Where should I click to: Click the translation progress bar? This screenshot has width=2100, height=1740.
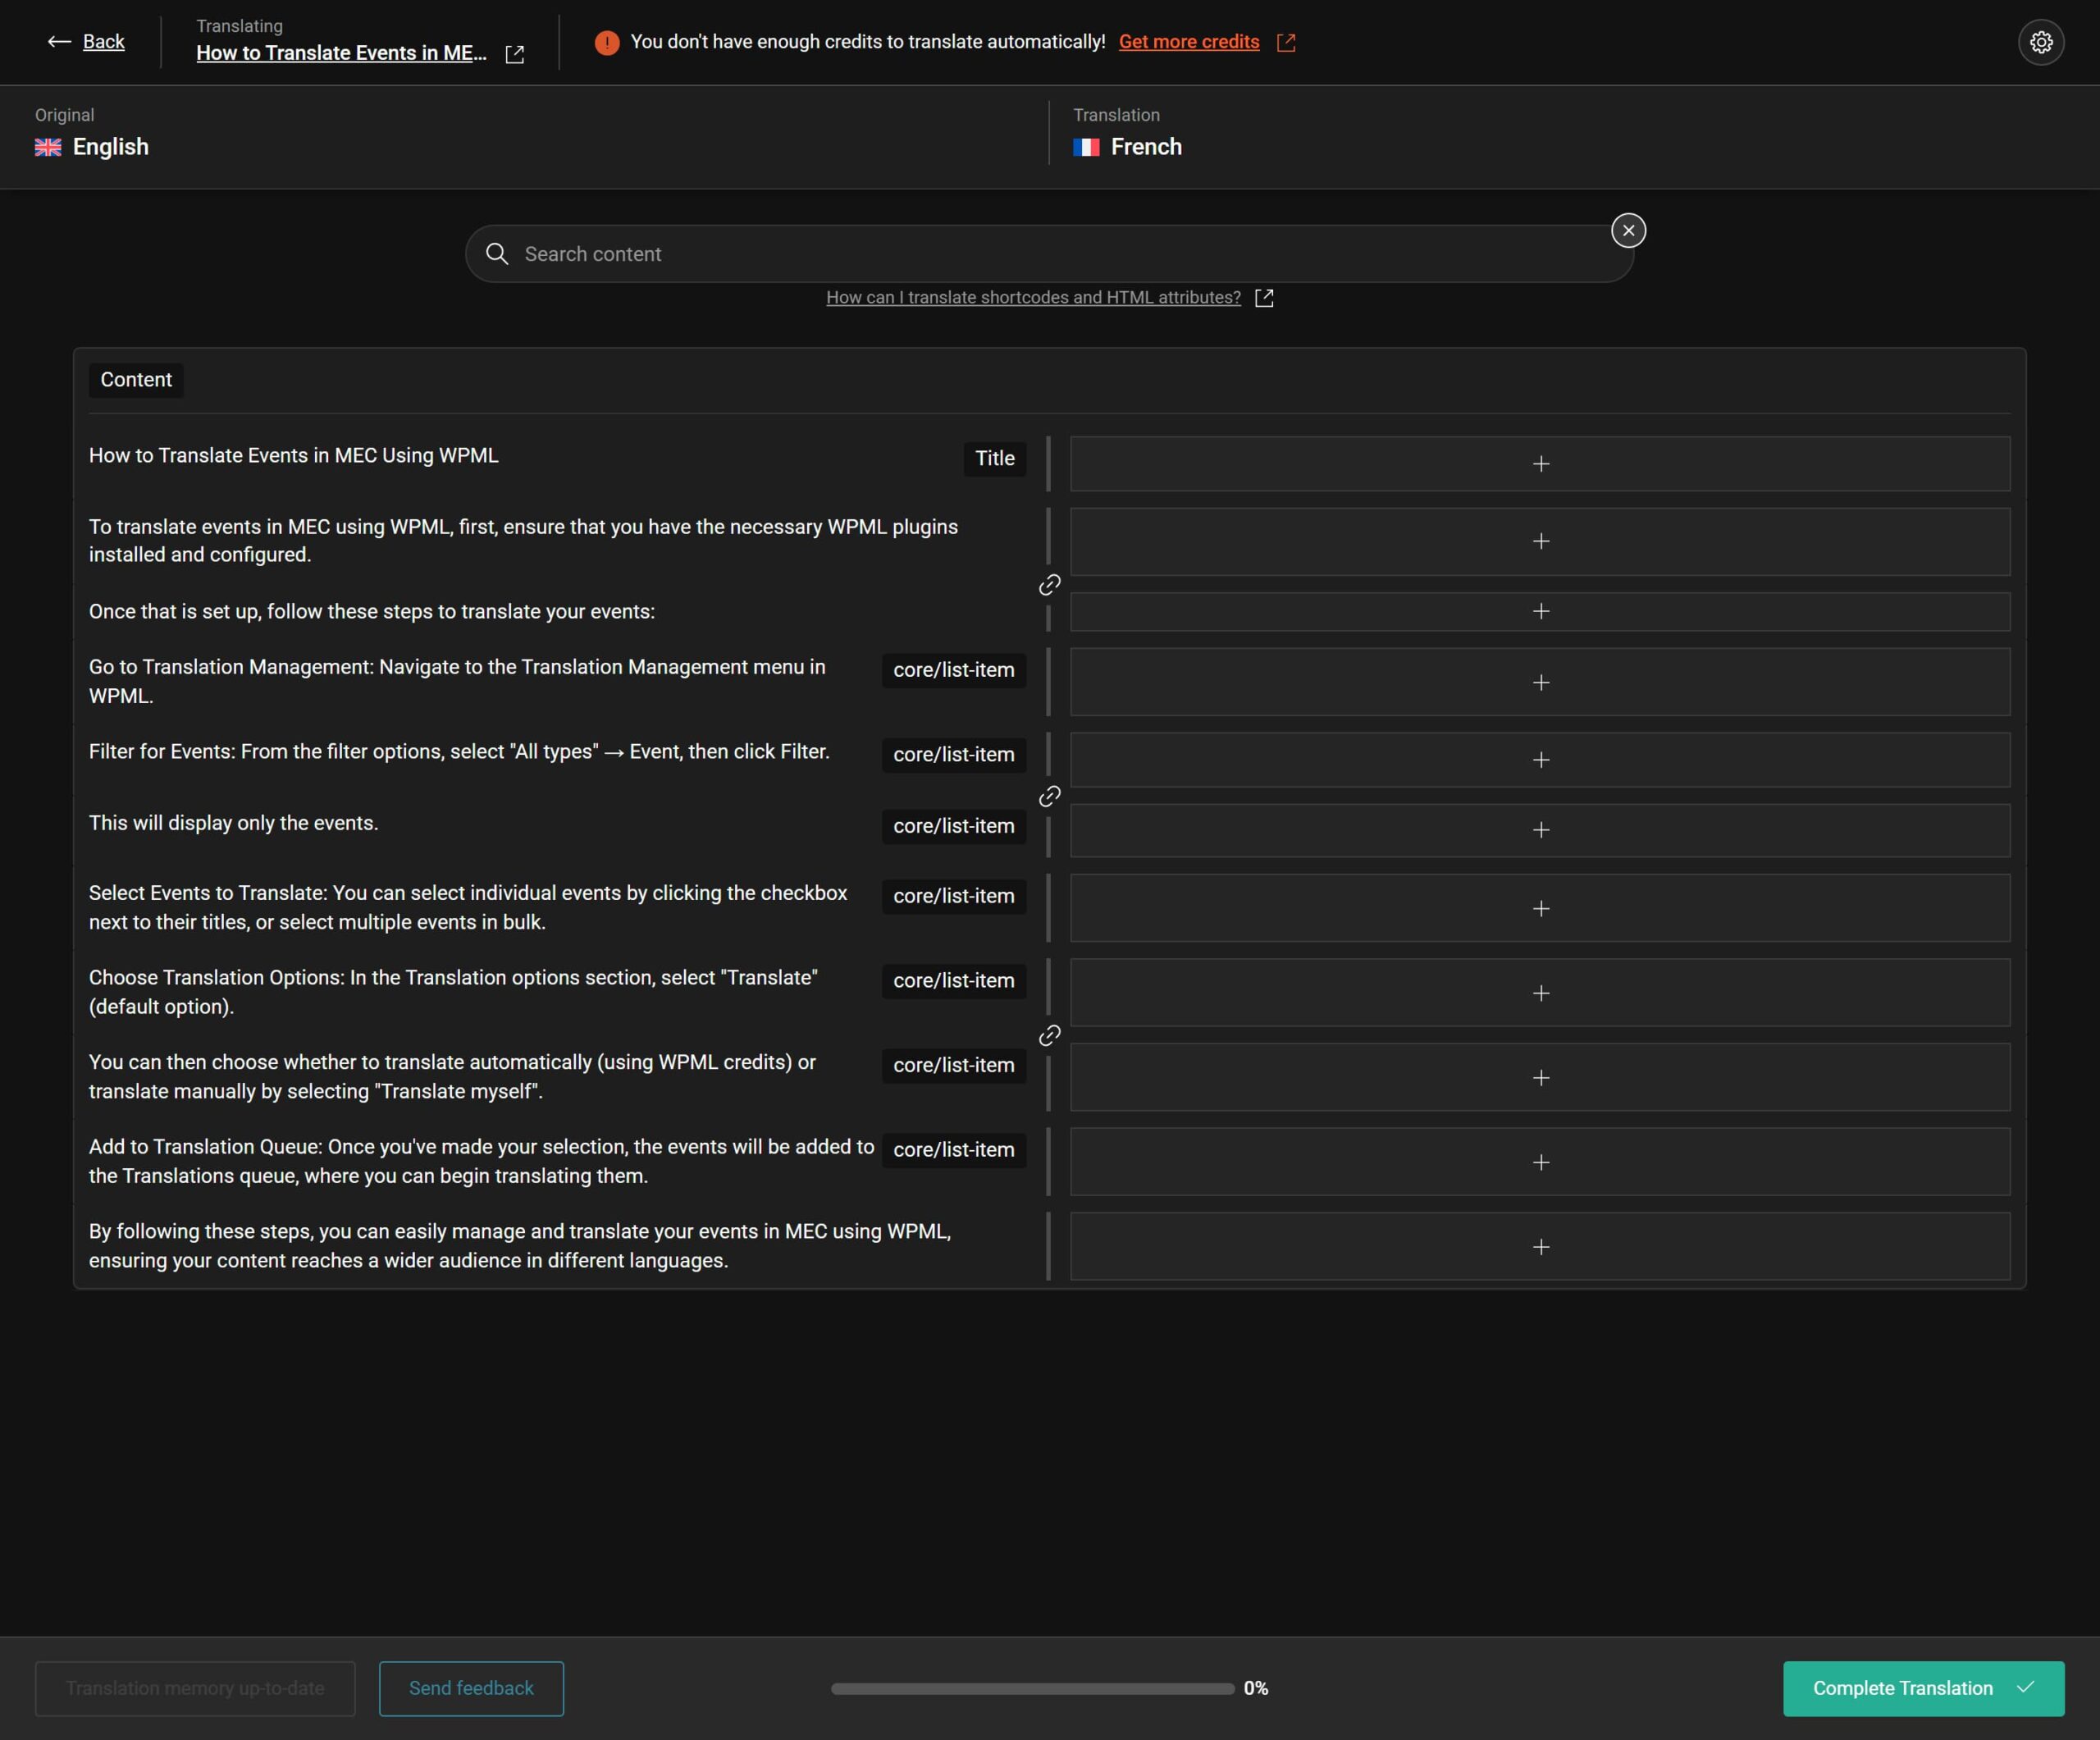pyautogui.click(x=1032, y=1688)
